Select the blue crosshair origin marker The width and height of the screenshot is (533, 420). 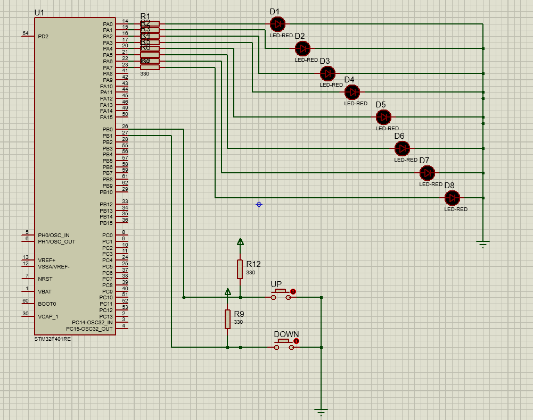[x=258, y=204]
